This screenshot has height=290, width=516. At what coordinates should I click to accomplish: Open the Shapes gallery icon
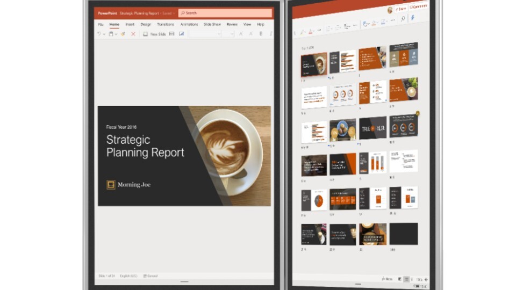click(366, 24)
